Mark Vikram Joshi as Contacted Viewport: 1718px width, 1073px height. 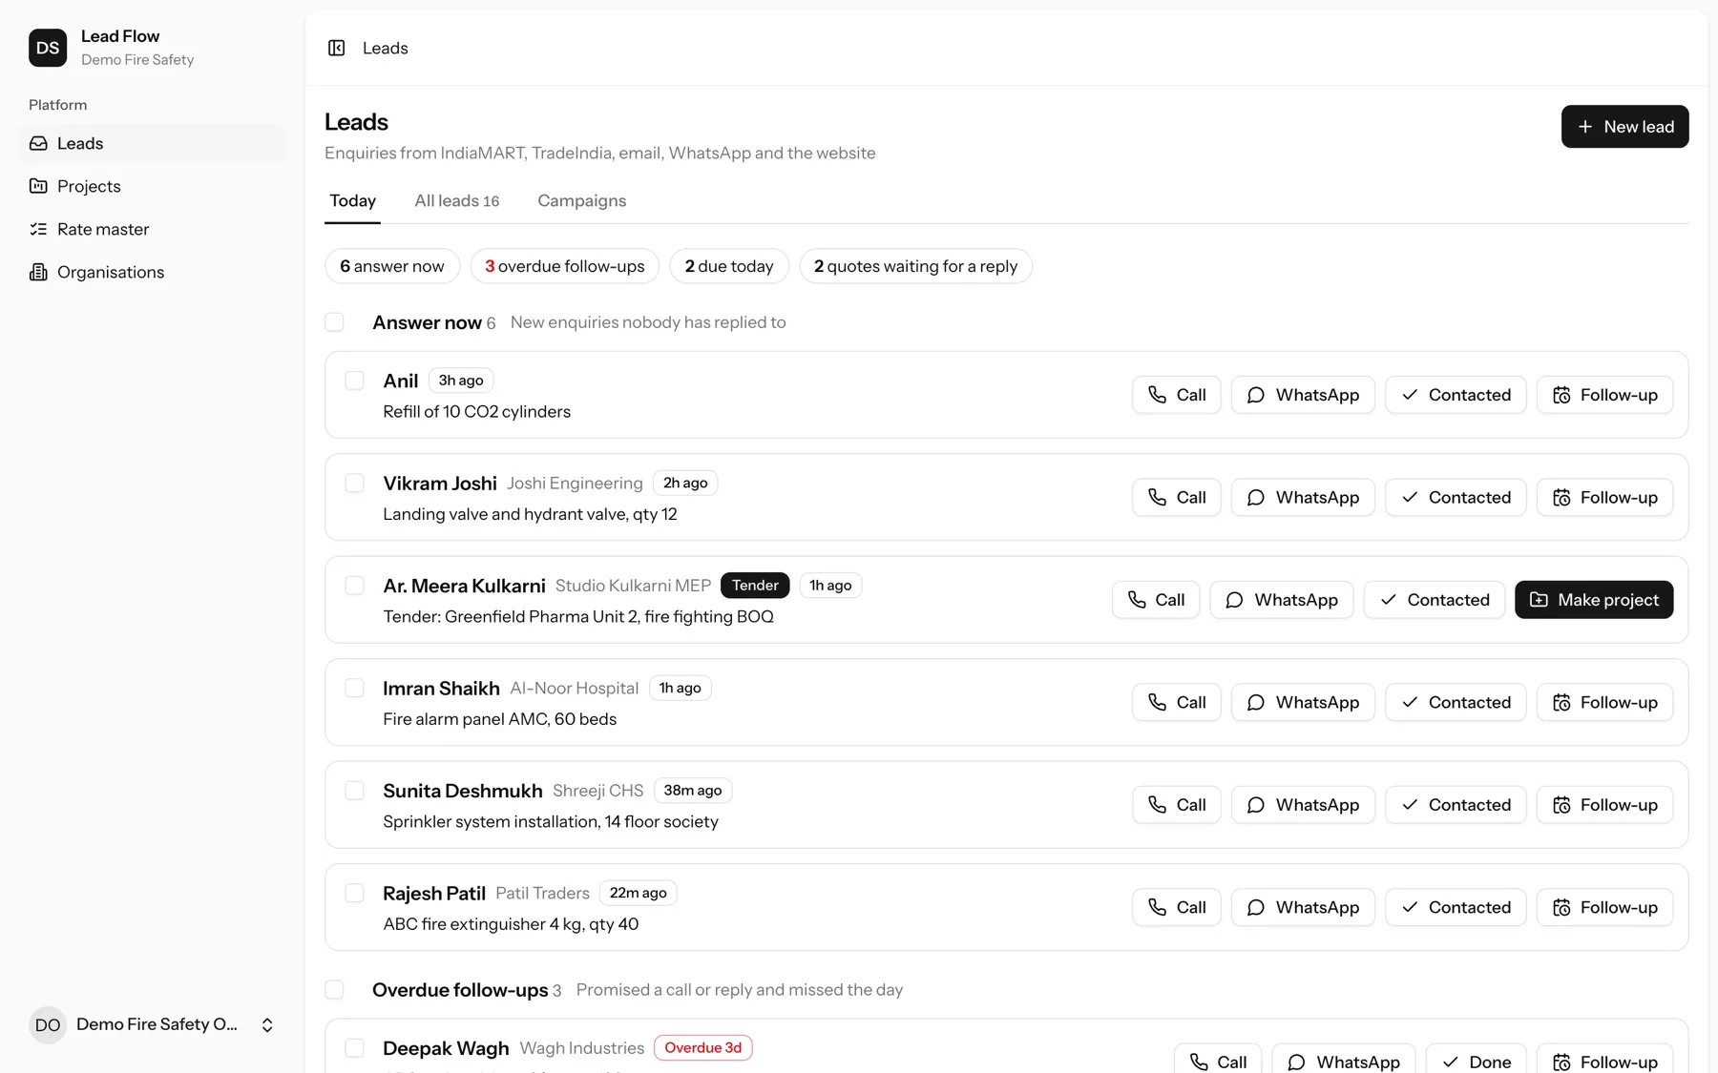[1456, 497]
